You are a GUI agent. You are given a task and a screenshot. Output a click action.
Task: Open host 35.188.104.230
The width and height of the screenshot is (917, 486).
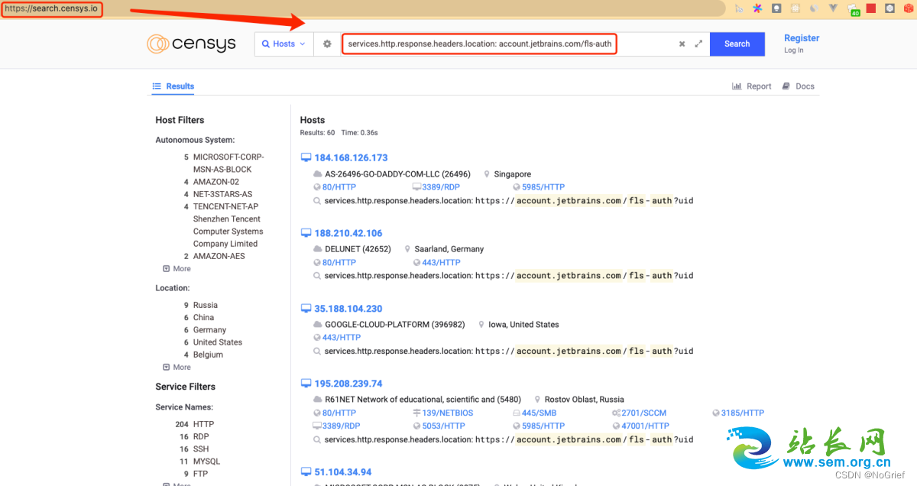point(348,309)
